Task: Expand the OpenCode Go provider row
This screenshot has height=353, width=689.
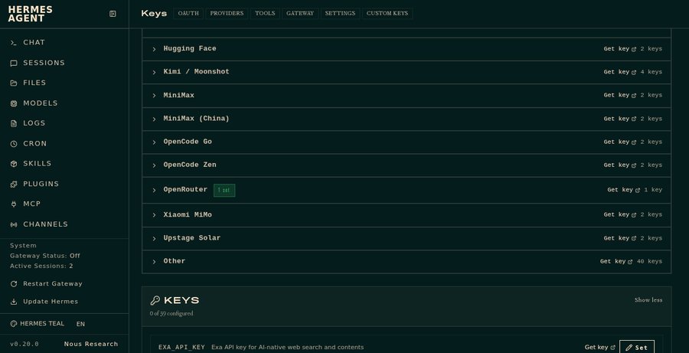Action: coord(407,142)
